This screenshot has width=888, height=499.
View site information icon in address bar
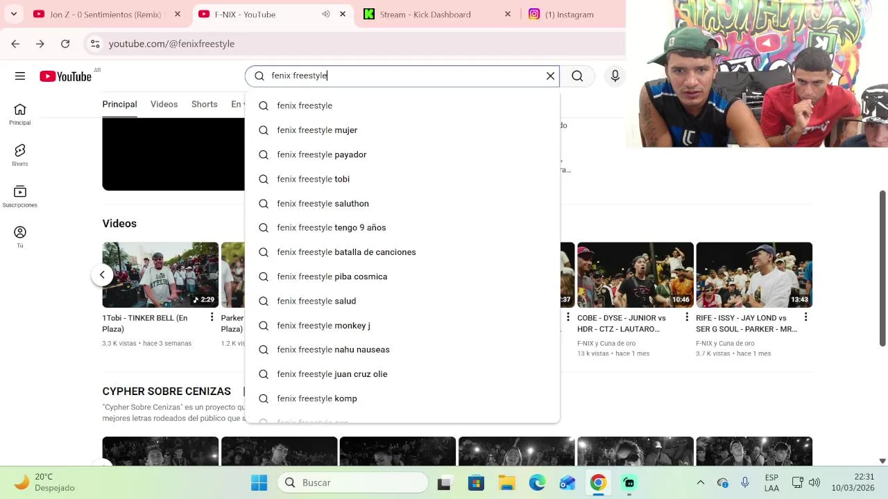click(95, 44)
